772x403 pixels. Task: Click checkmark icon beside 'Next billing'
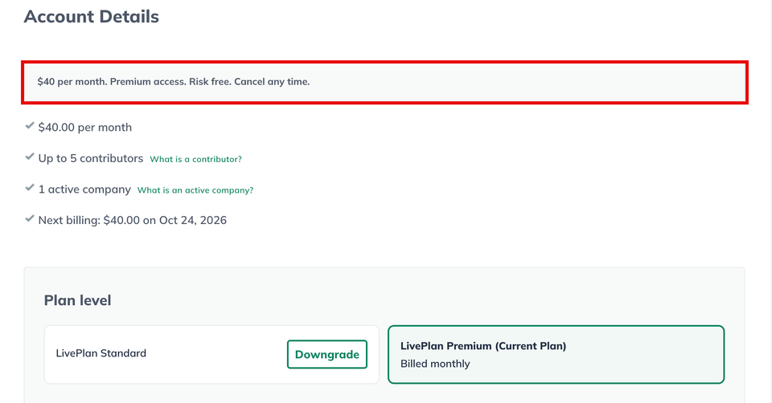[x=30, y=218]
